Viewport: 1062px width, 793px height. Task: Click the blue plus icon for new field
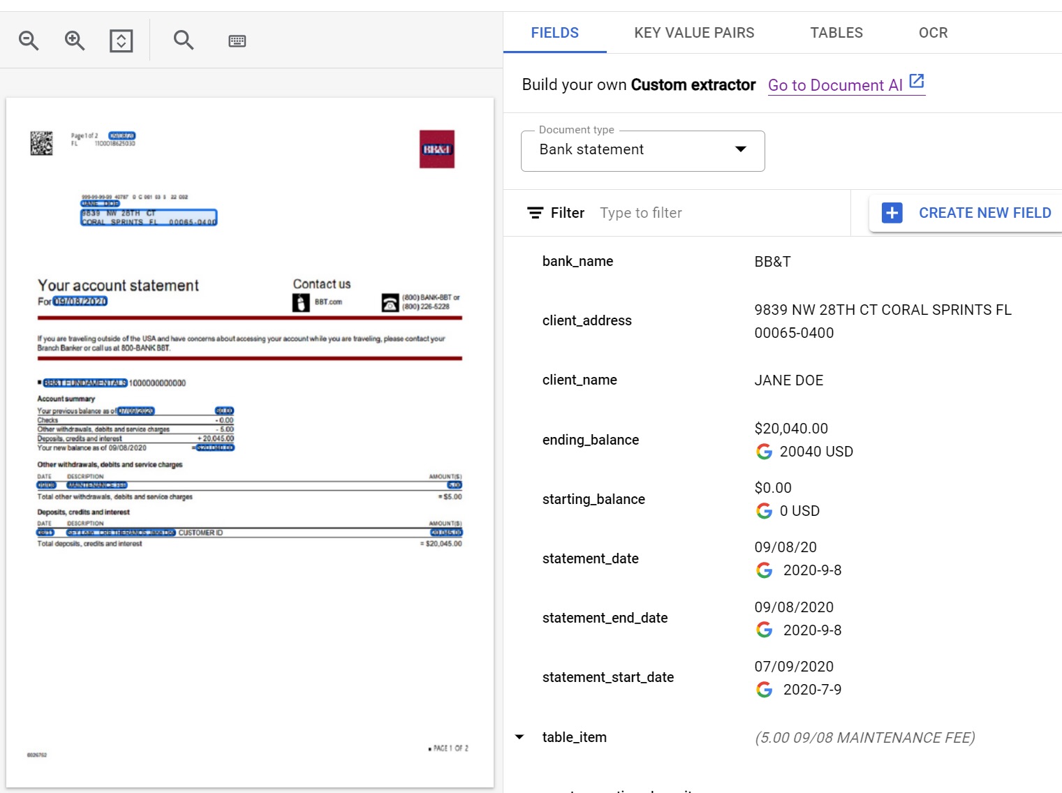[x=892, y=213]
